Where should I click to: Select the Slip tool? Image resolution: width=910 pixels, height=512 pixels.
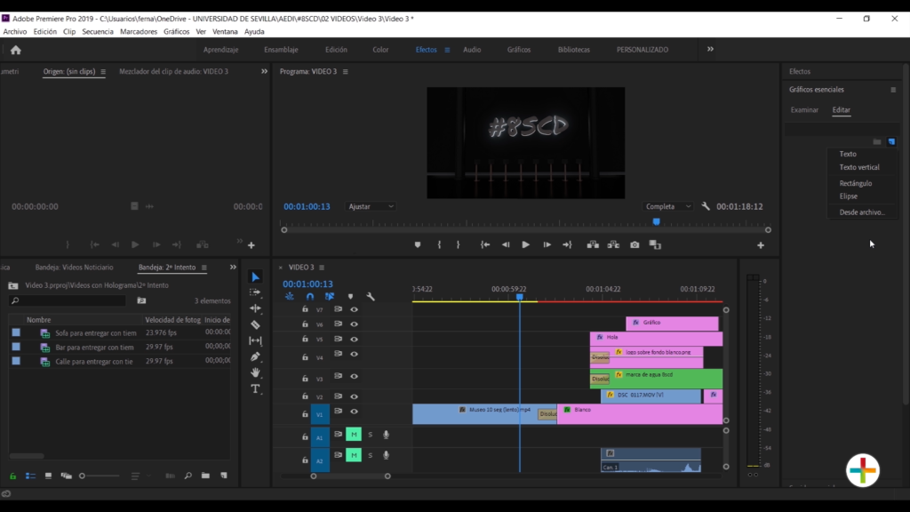pyautogui.click(x=255, y=340)
